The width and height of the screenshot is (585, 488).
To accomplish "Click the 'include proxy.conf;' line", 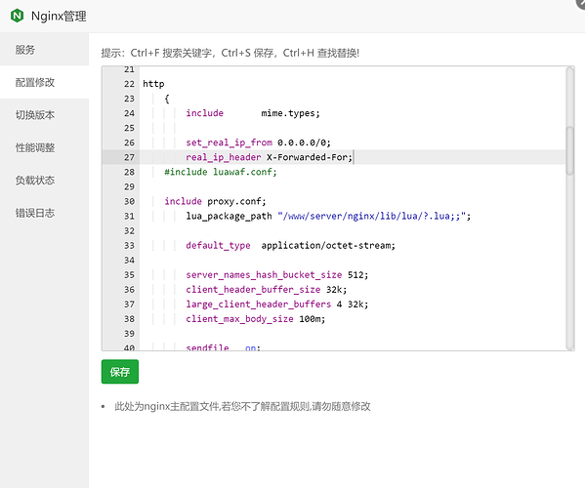I will 215,201.
